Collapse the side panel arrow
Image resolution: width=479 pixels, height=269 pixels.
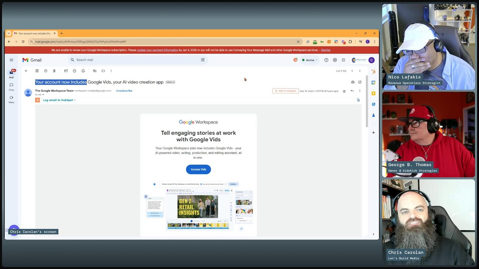(373, 234)
